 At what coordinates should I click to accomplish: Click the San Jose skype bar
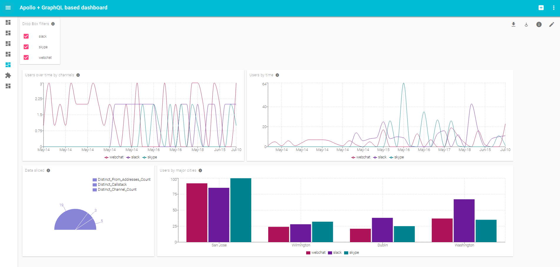tap(241, 210)
